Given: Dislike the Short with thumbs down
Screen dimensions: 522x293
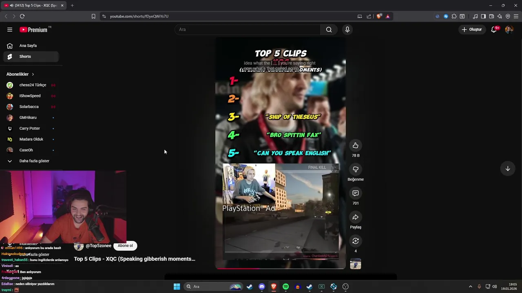Looking at the screenshot, I should pyautogui.click(x=356, y=169).
